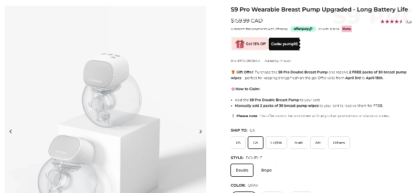Choose the Single style option
The image size is (412, 193).
(266, 170)
